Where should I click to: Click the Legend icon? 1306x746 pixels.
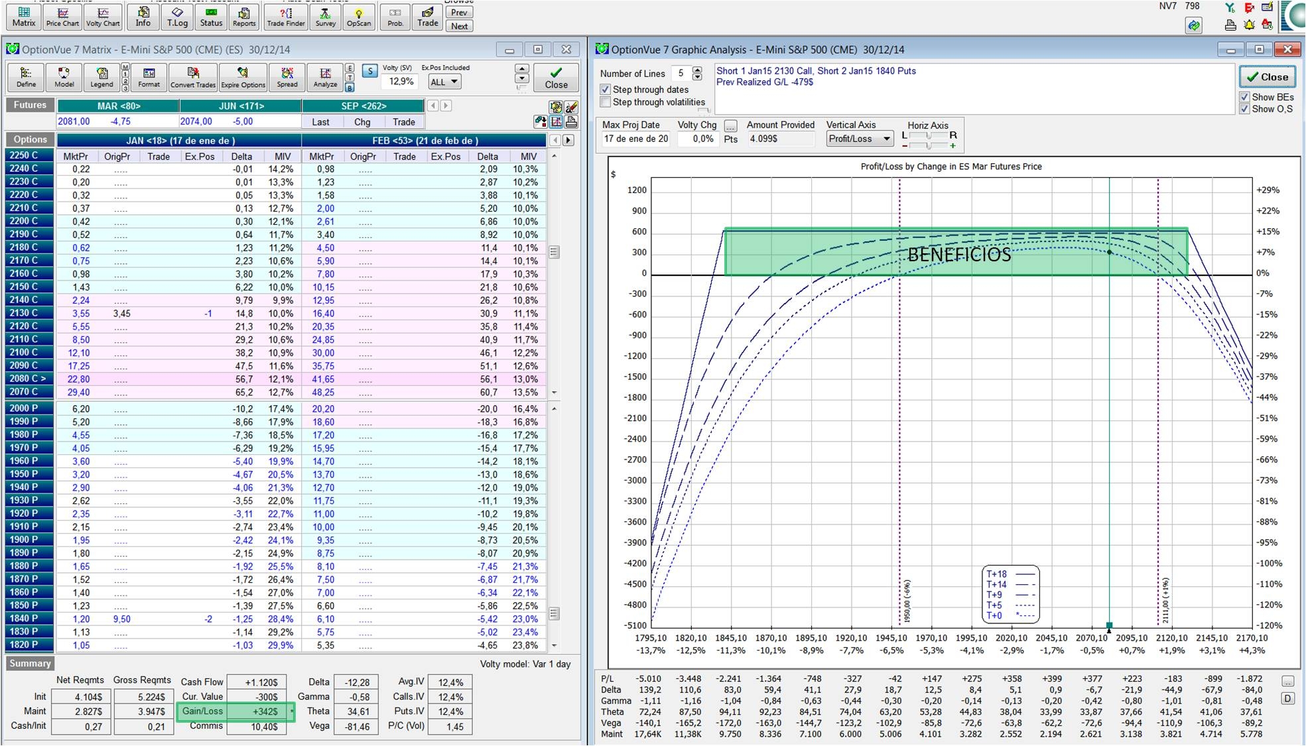point(101,77)
